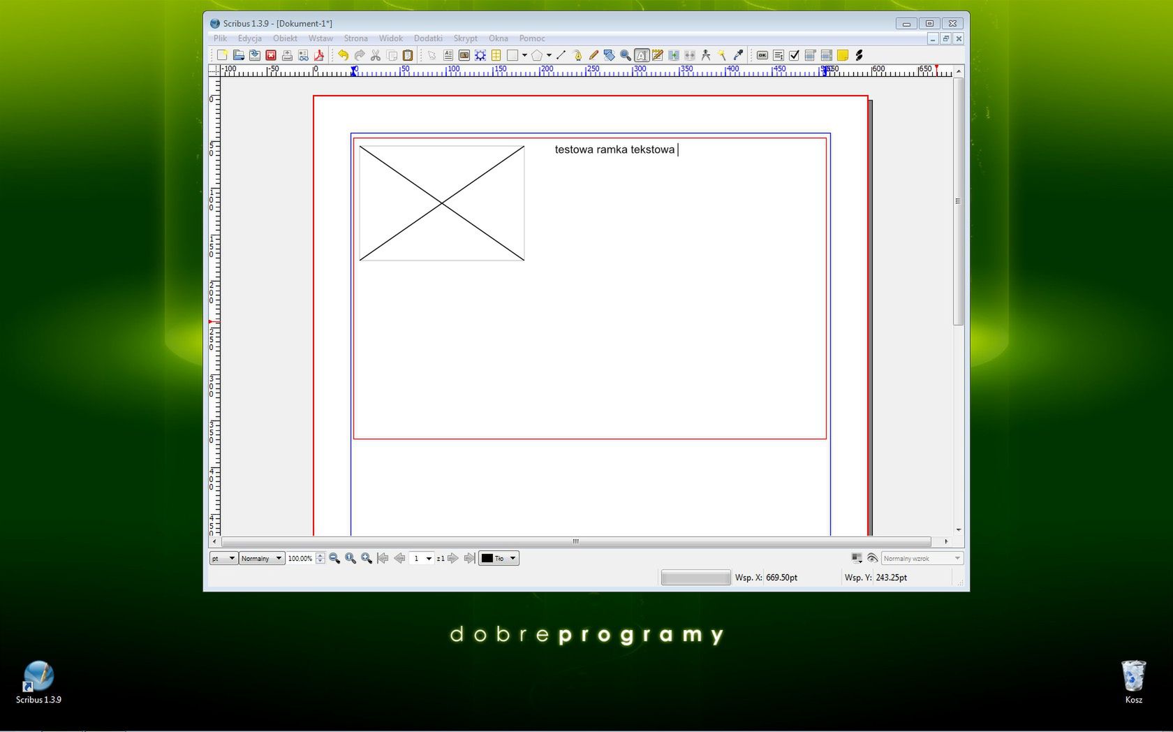Save the document with the Save icon
The image size is (1173, 732).
coord(255,55)
